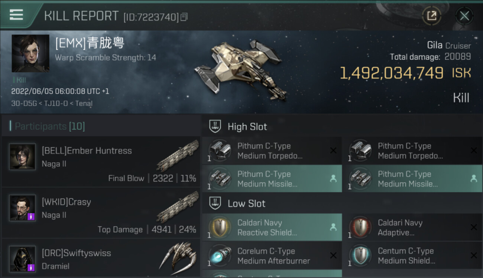The image size is (483, 278).
Task: Share the kill report via export icon
Action: tap(431, 16)
